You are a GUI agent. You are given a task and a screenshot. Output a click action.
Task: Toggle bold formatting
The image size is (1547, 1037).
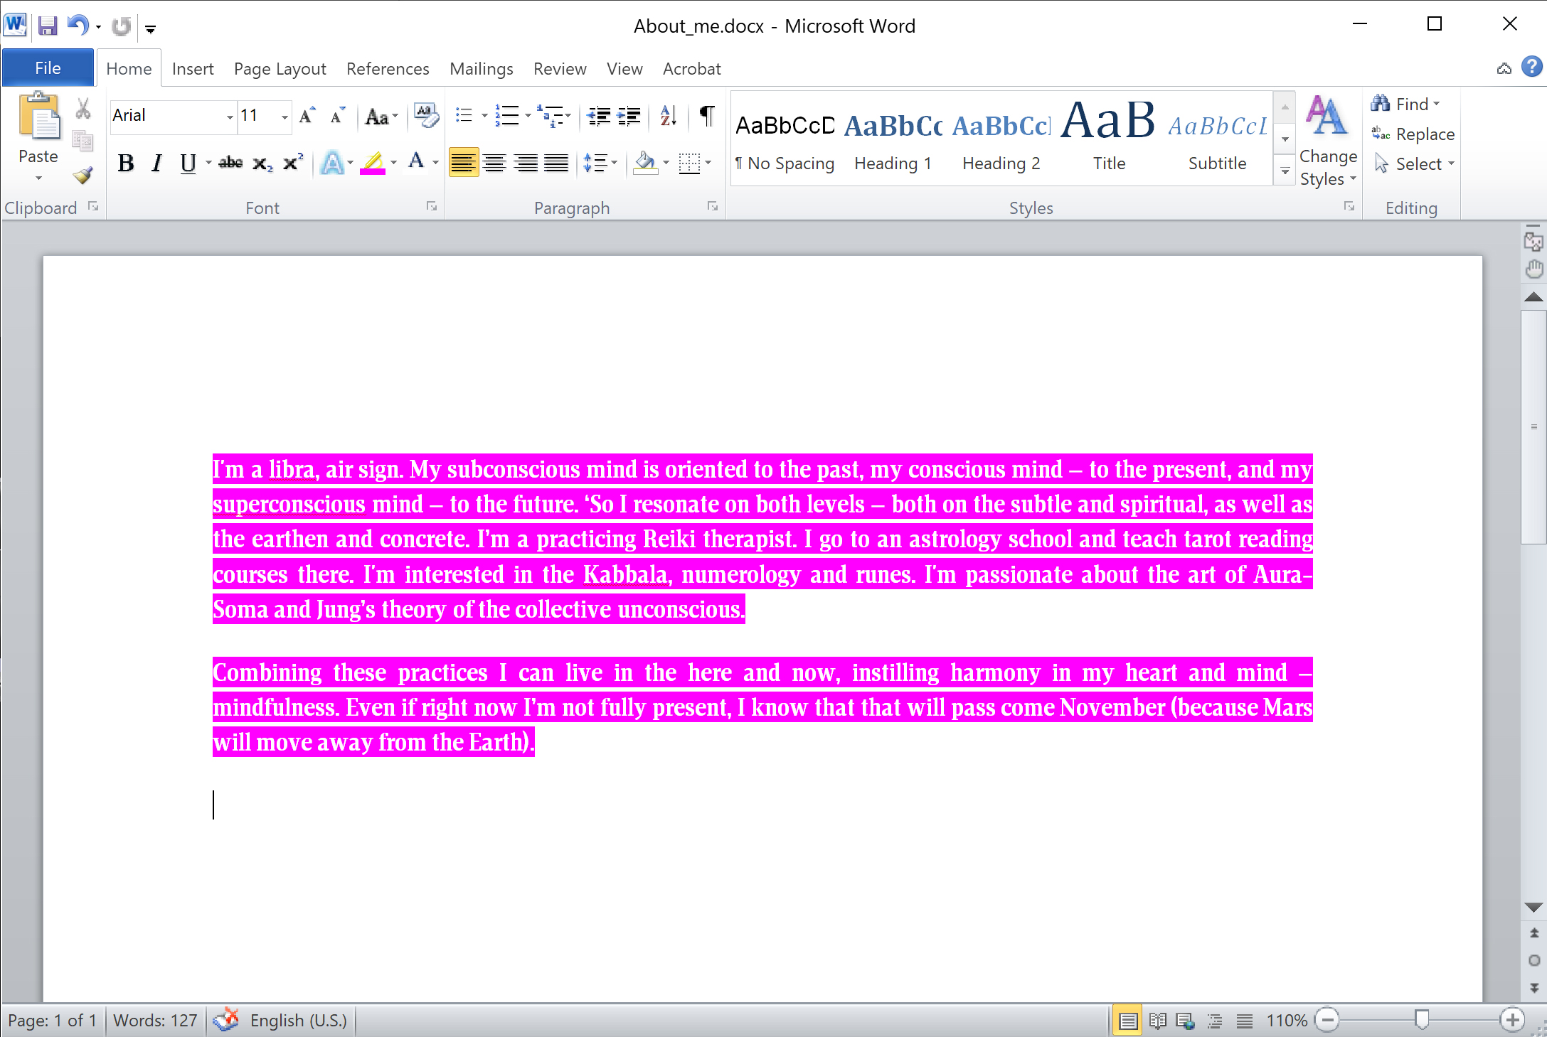tap(125, 163)
